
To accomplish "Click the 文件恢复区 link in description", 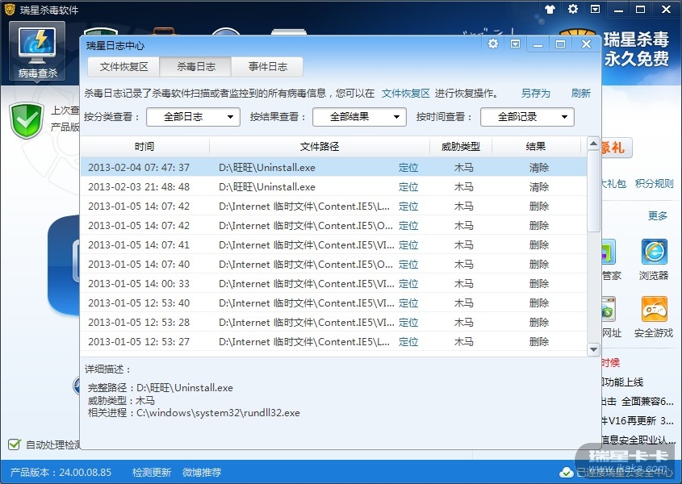I will 405,93.
